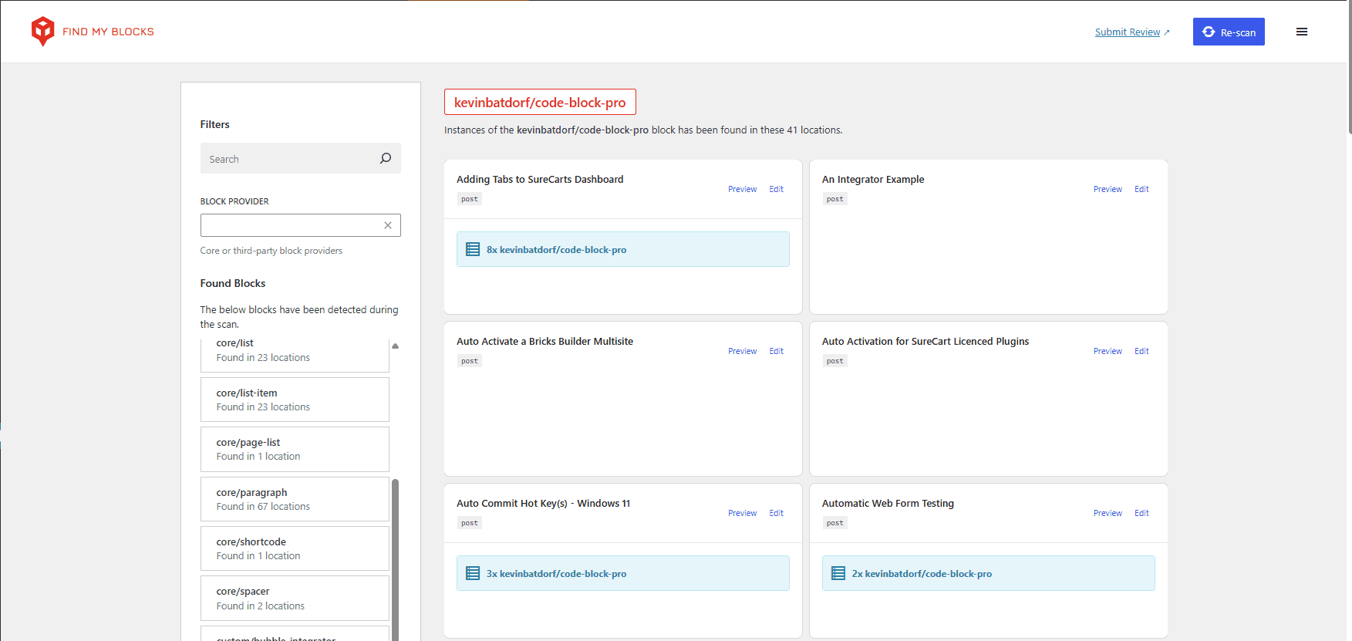Click the Adding Tabs to SureCarts Dashboard title
Screen dimensions: 1352x641
pos(540,179)
